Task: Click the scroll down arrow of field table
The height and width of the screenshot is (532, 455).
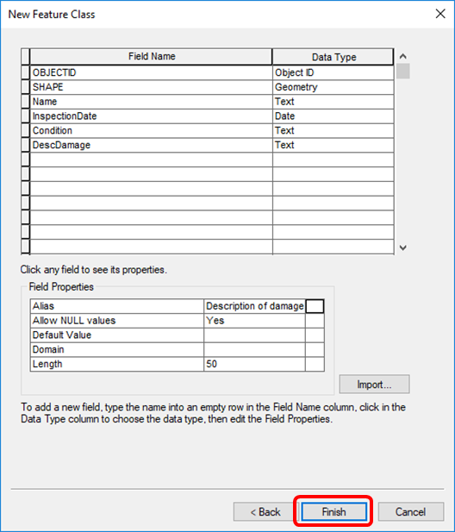Action: [402, 247]
